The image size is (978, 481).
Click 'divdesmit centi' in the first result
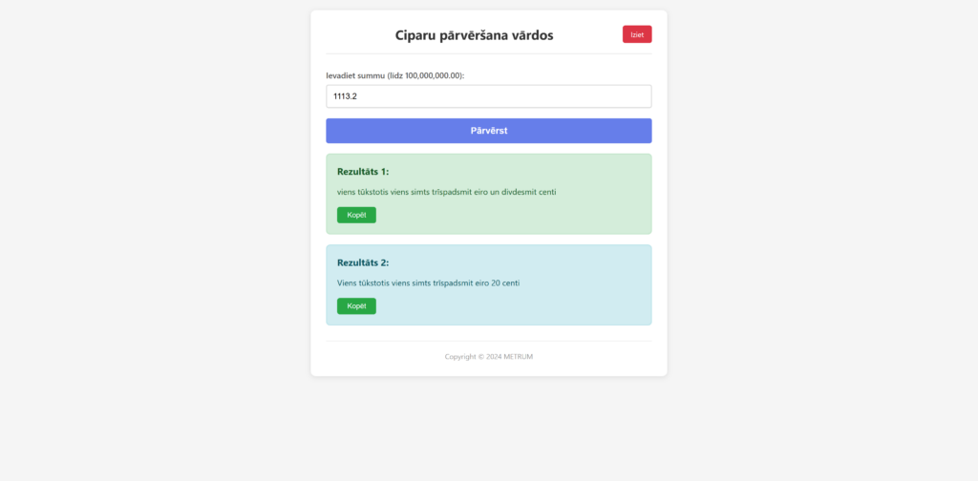click(x=529, y=192)
